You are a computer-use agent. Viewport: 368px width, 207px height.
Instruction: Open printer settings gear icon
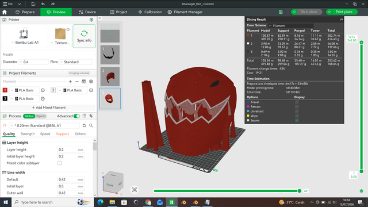tap(91, 20)
